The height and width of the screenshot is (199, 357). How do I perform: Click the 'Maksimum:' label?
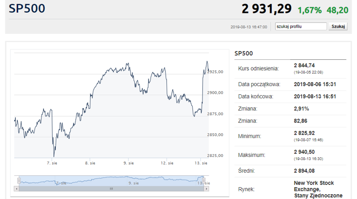[252, 155]
